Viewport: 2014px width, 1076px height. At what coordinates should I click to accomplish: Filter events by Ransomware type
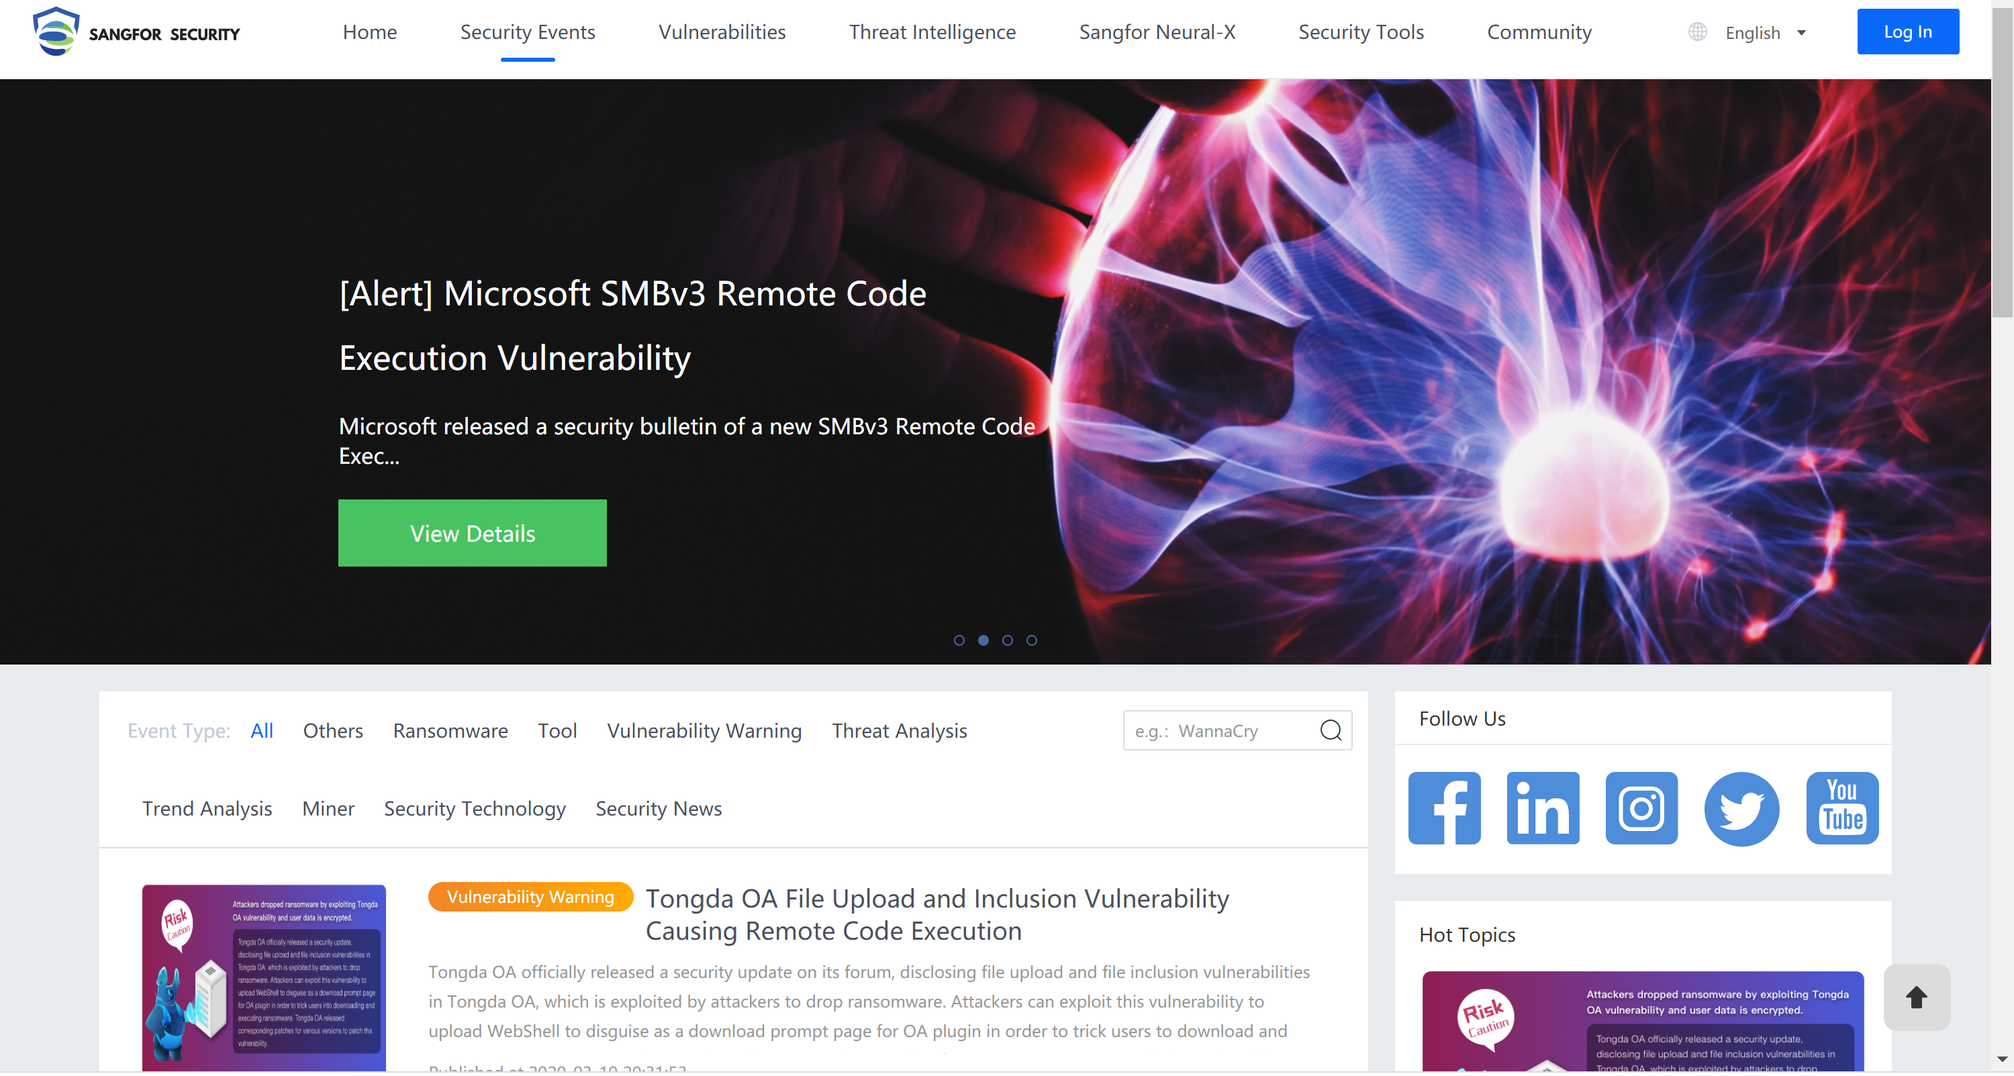point(450,730)
